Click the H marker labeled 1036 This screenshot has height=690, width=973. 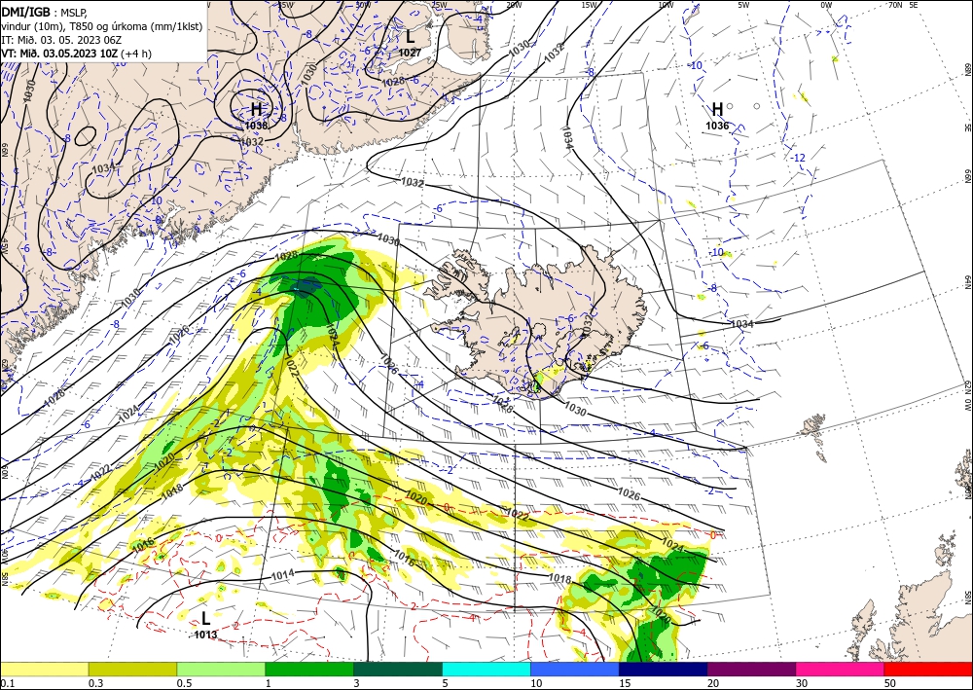tap(717, 109)
